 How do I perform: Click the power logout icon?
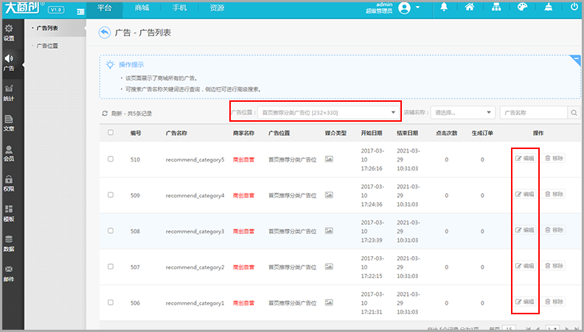[574, 7]
